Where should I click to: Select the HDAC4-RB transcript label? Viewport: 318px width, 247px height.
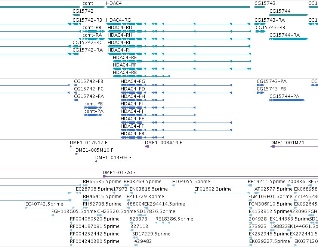[x=125, y=72]
